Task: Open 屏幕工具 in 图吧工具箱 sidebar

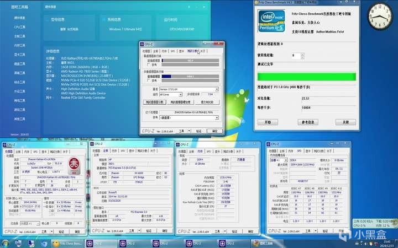Action: pos(19,73)
